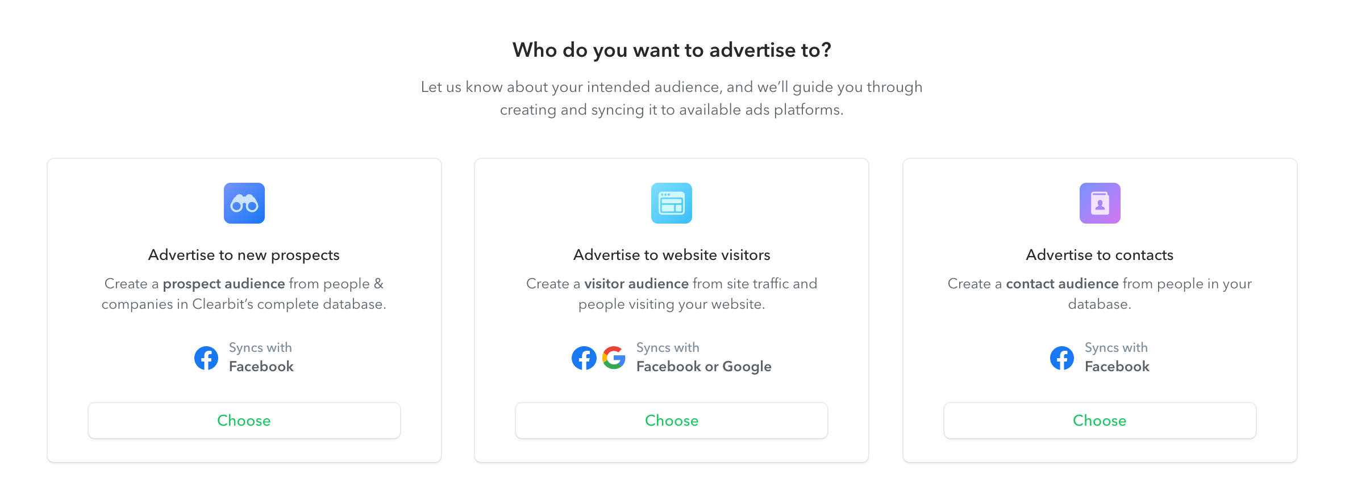Choose the website visitors option

(672, 421)
